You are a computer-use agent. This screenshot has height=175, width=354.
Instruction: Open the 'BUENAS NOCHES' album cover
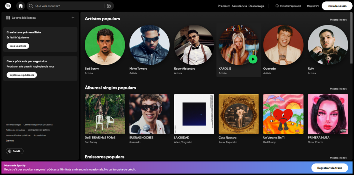click(x=149, y=114)
